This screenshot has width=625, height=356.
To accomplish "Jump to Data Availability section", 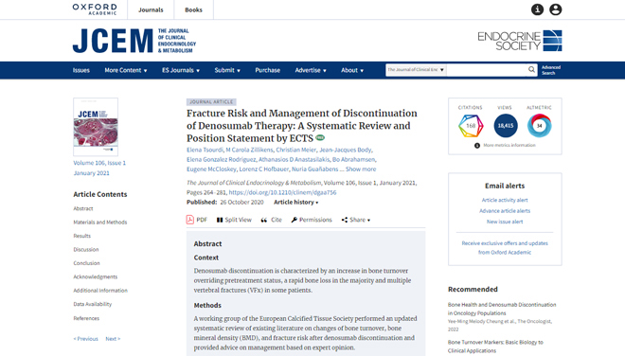I will tap(93, 304).
